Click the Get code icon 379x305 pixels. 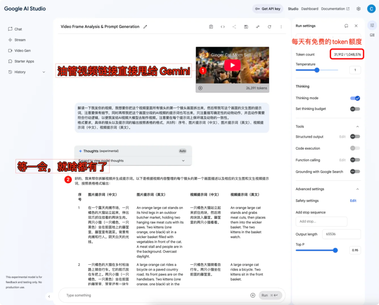tap(222, 27)
